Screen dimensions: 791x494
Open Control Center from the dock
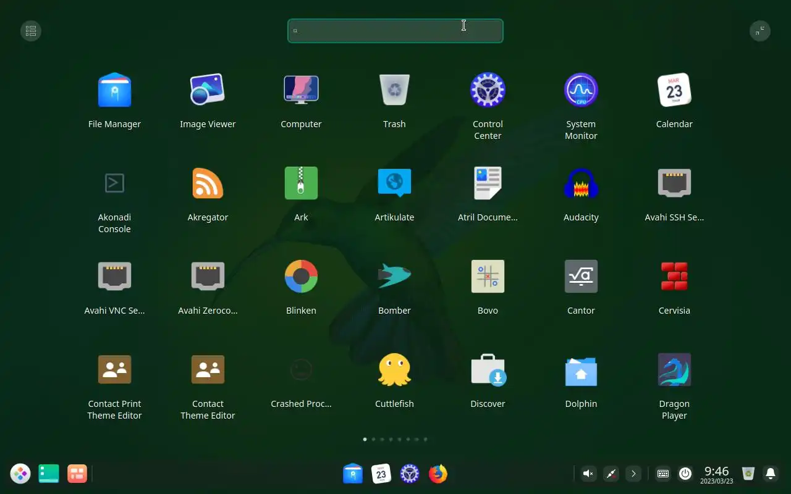tap(410, 474)
